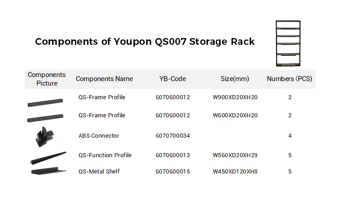Click YB-Code 6070700034
The height and width of the screenshot is (202, 340).
(172, 136)
